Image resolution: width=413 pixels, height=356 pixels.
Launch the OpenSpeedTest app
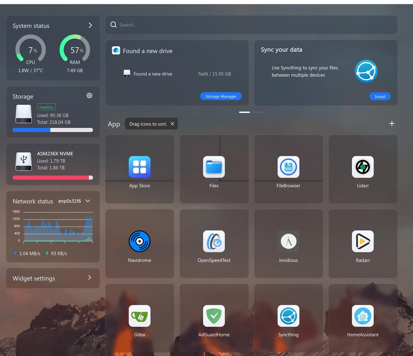point(214,241)
